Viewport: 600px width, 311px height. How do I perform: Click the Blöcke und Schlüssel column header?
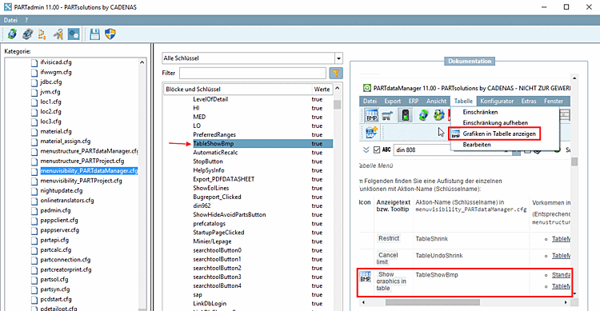pyautogui.click(x=238, y=89)
